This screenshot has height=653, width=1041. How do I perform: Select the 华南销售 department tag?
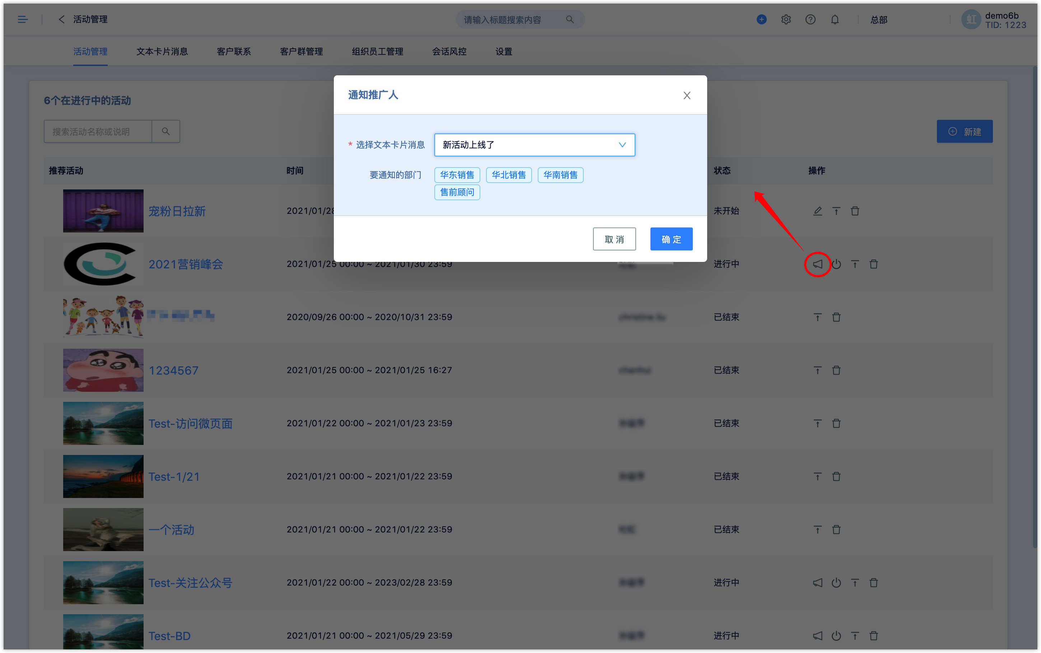pyautogui.click(x=560, y=175)
